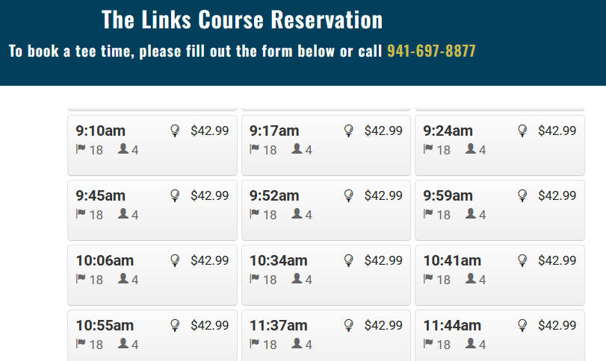Click the golf tee icon on 9:52am slot
This screenshot has height=361, width=606.
[x=348, y=195]
